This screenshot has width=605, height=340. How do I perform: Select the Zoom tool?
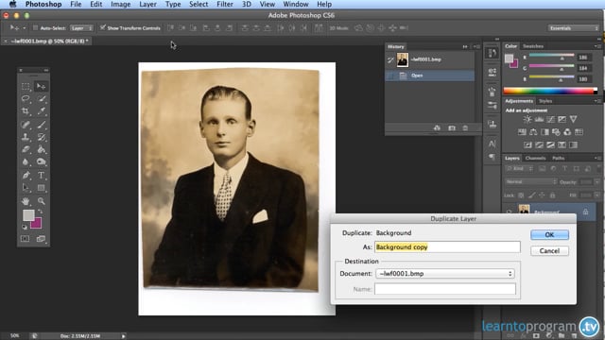[42, 201]
